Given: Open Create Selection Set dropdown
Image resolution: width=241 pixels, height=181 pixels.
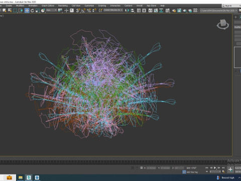Looking at the screenshot, I should tap(113, 10).
